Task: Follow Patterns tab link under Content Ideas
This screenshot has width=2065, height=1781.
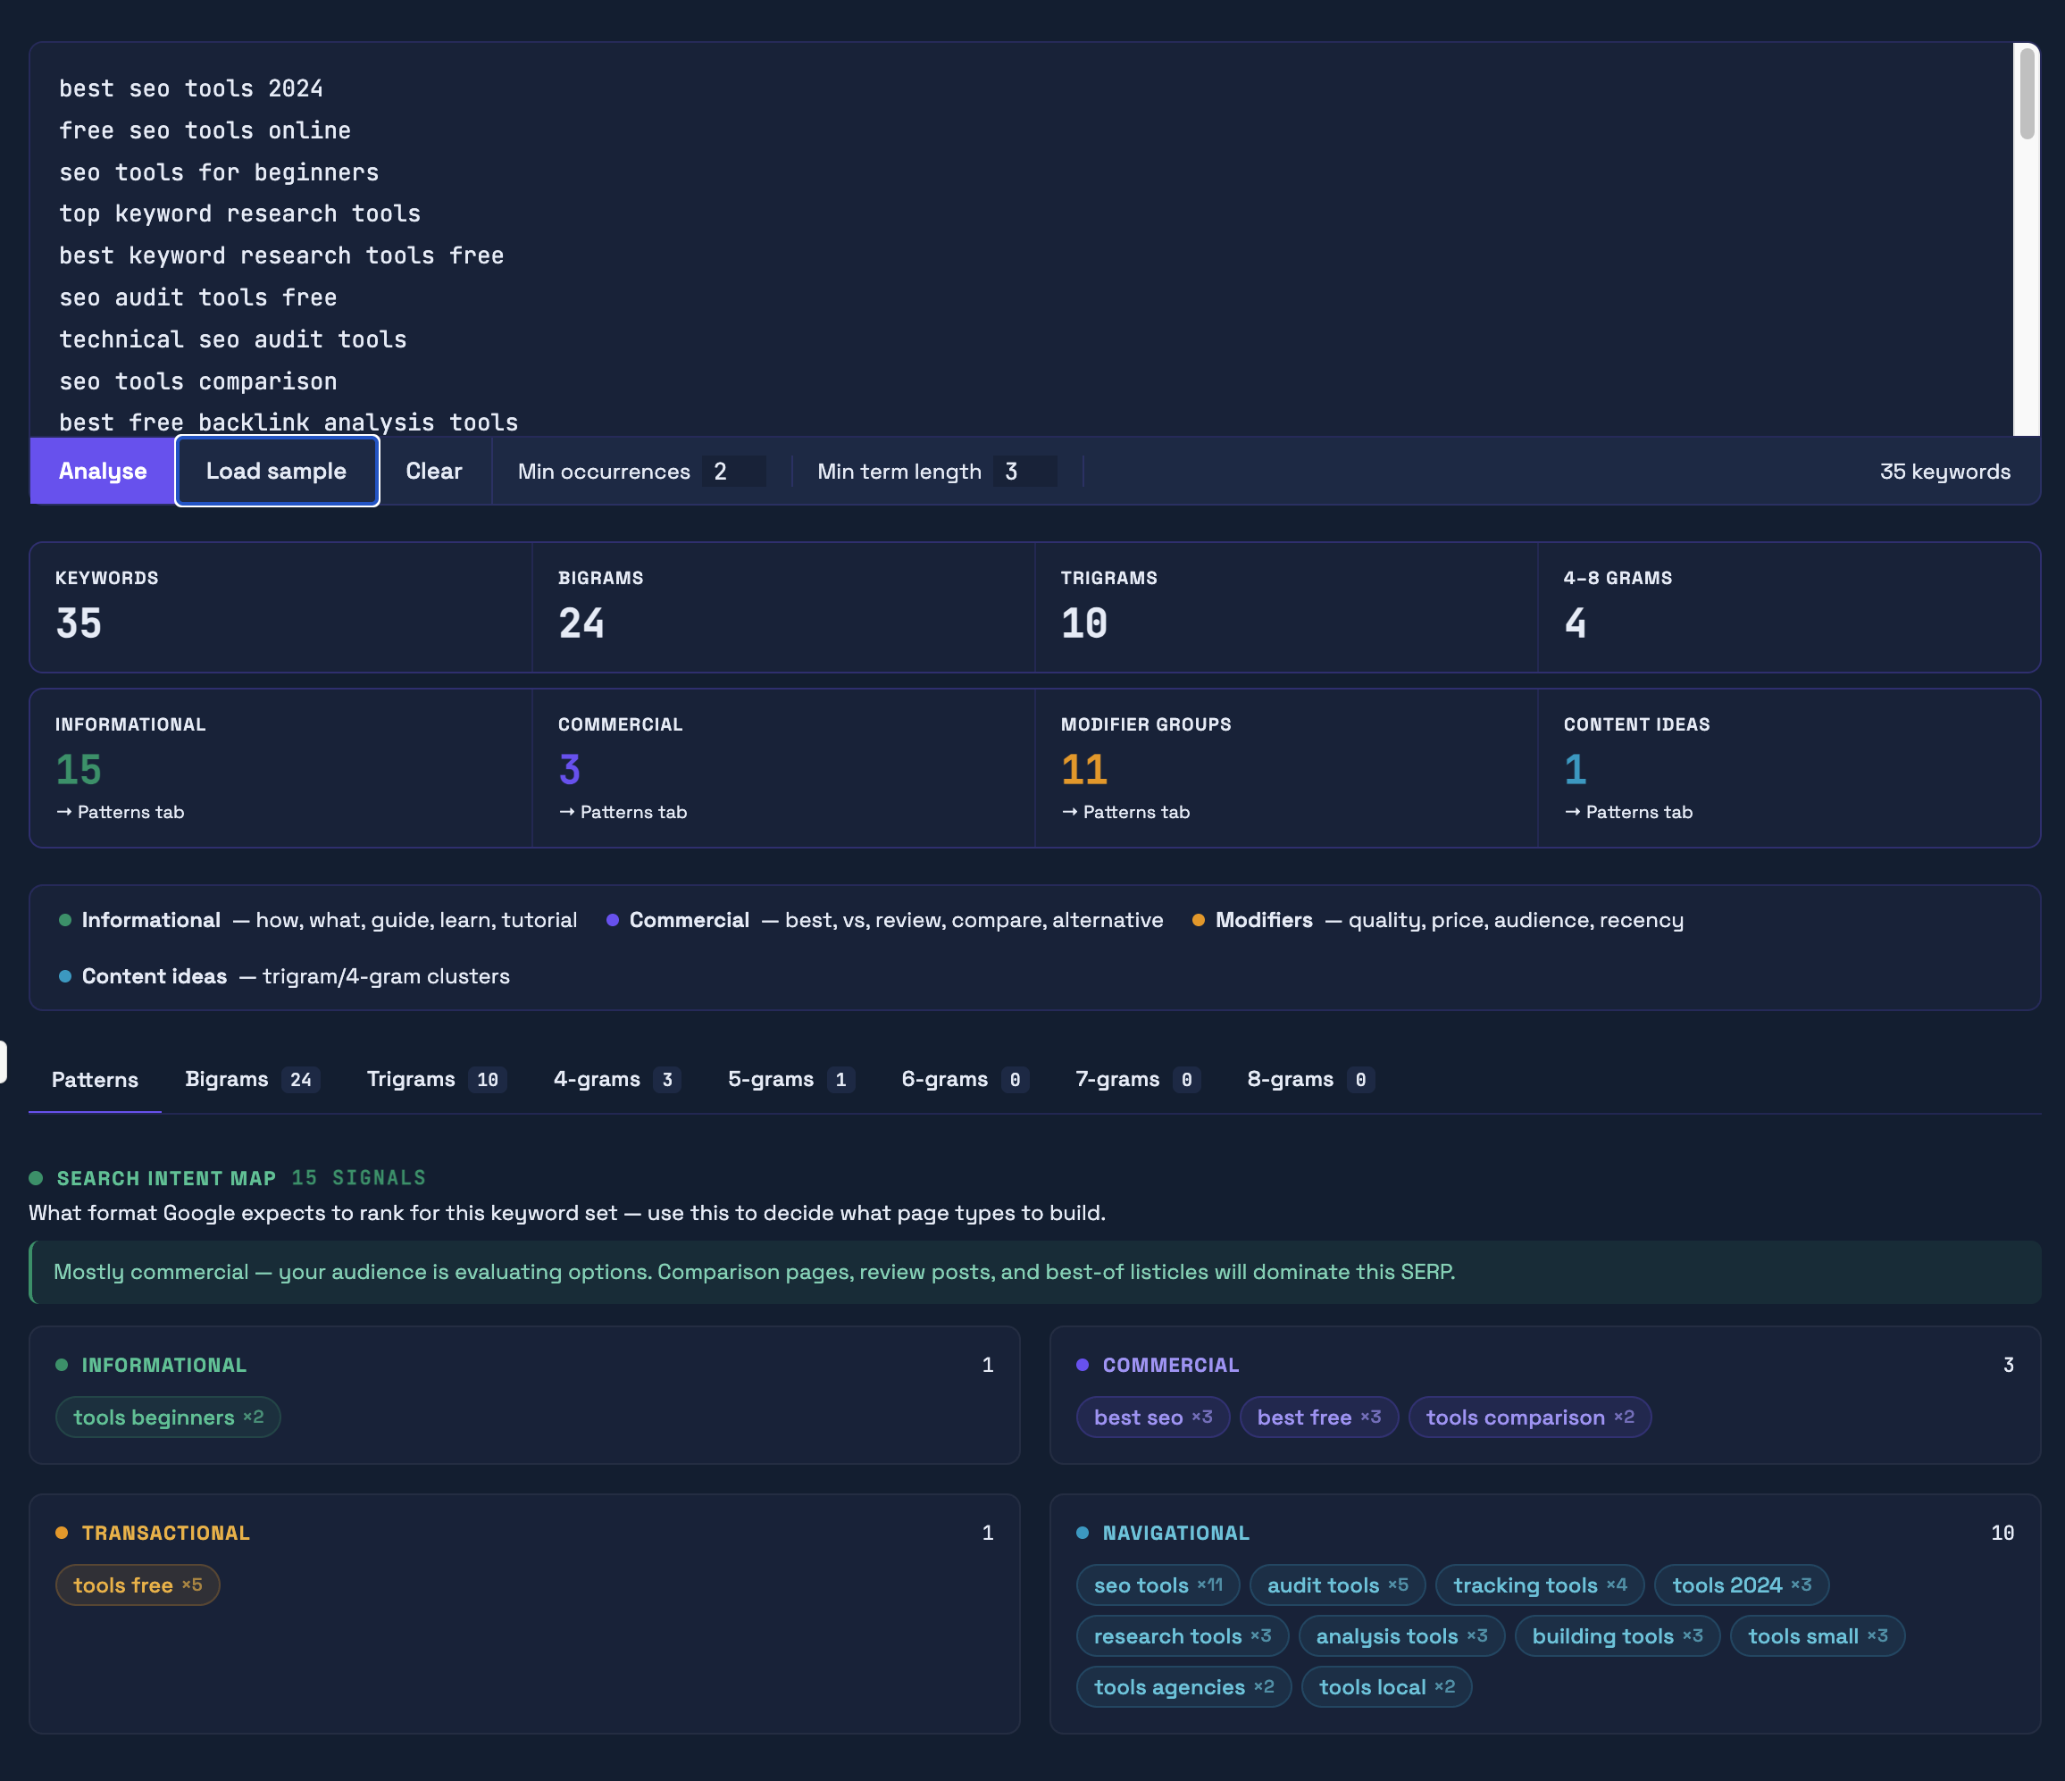Action: click(x=1628, y=812)
